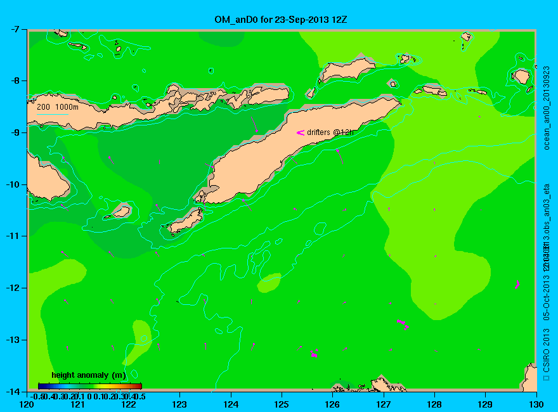Select the 'drifters @12h' legend label

point(330,132)
